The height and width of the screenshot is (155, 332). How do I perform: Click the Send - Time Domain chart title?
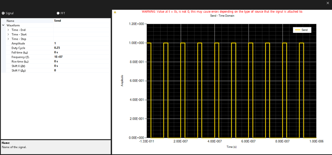tap(222, 16)
